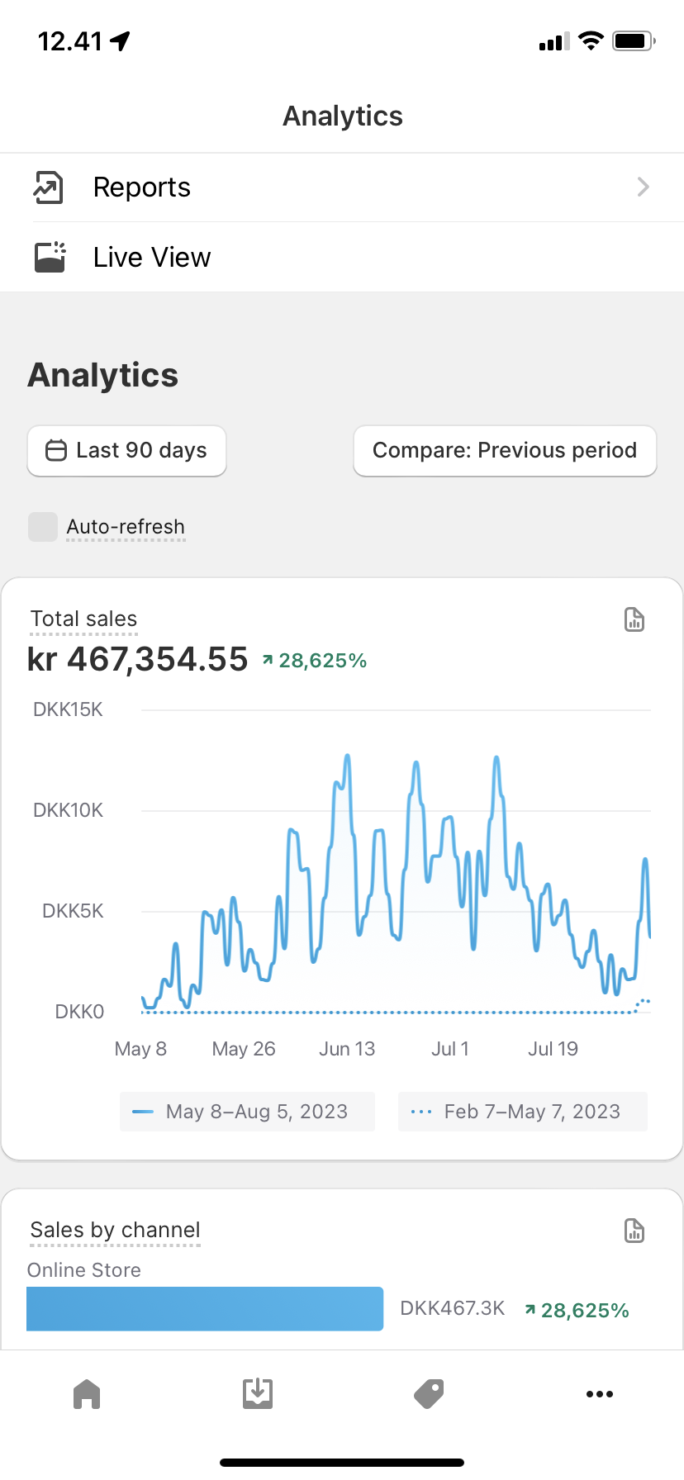This screenshot has width=684, height=1480.
Task: Toggle the Feb 7–May 7, 2023 legend series
Action: click(522, 1112)
